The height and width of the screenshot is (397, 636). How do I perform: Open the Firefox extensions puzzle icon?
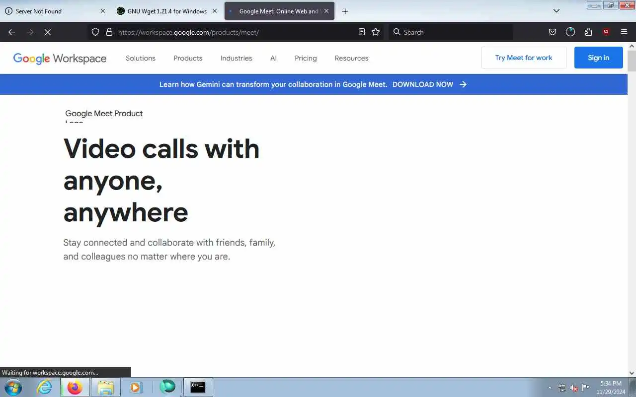(x=588, y=32)
